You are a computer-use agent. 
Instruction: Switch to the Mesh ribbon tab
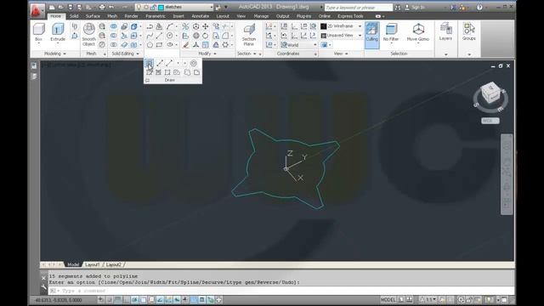click(112, 16)
